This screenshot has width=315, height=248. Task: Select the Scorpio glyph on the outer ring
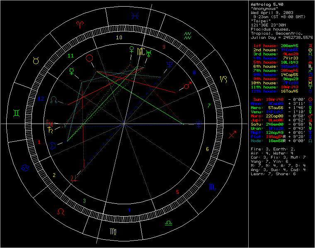pyautogui.click(x=212, y=187)
